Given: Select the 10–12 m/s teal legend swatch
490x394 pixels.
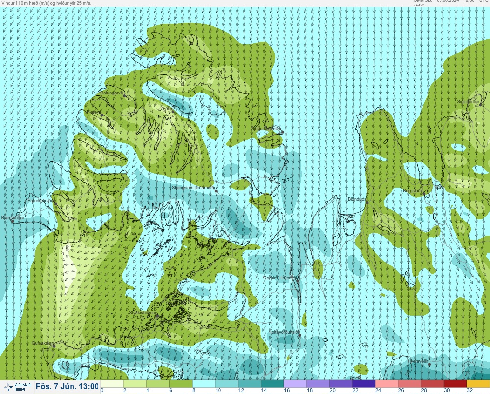Looking at the screenshot, I should [x=226, y=384].
